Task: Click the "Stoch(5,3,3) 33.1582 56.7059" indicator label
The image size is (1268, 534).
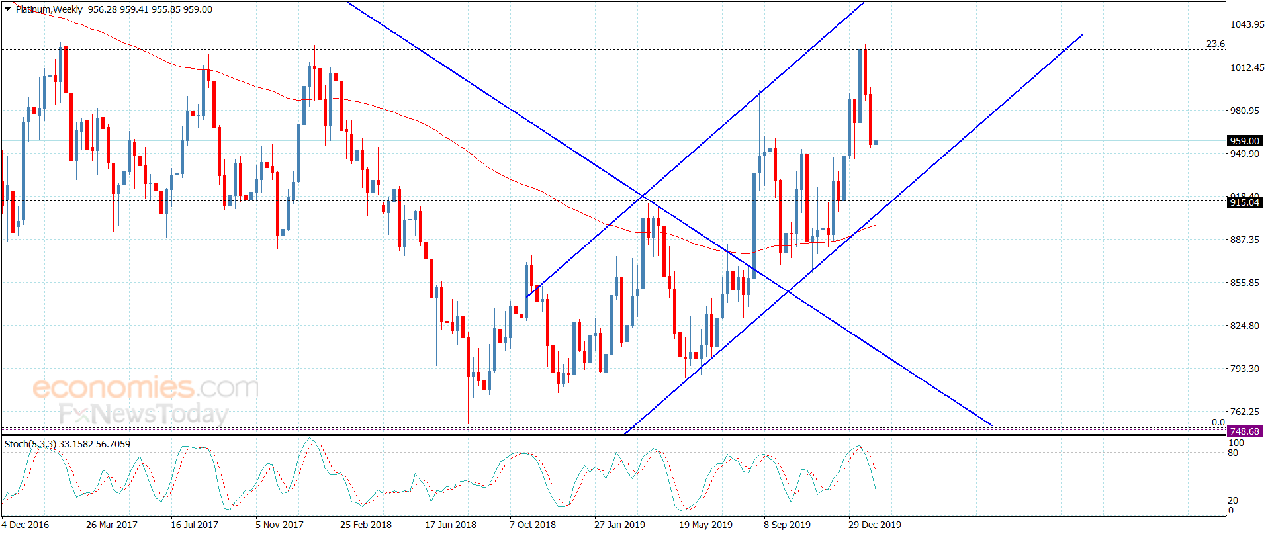Action: 68,444
